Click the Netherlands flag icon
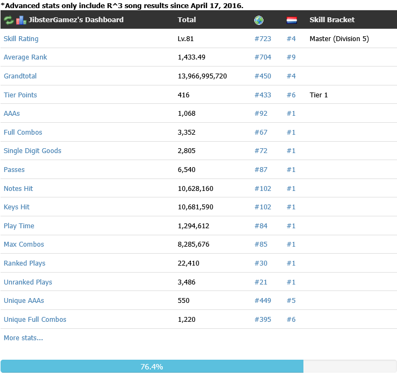 [292, 20]
